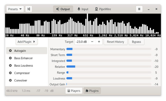Open the hamburger menu icon
Viewport: 166px width, 101px height.
(x=139, y=9)
